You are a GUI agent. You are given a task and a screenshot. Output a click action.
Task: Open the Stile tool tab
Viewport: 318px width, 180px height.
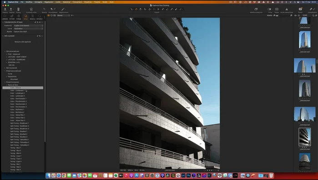click(x=25, y=17)
